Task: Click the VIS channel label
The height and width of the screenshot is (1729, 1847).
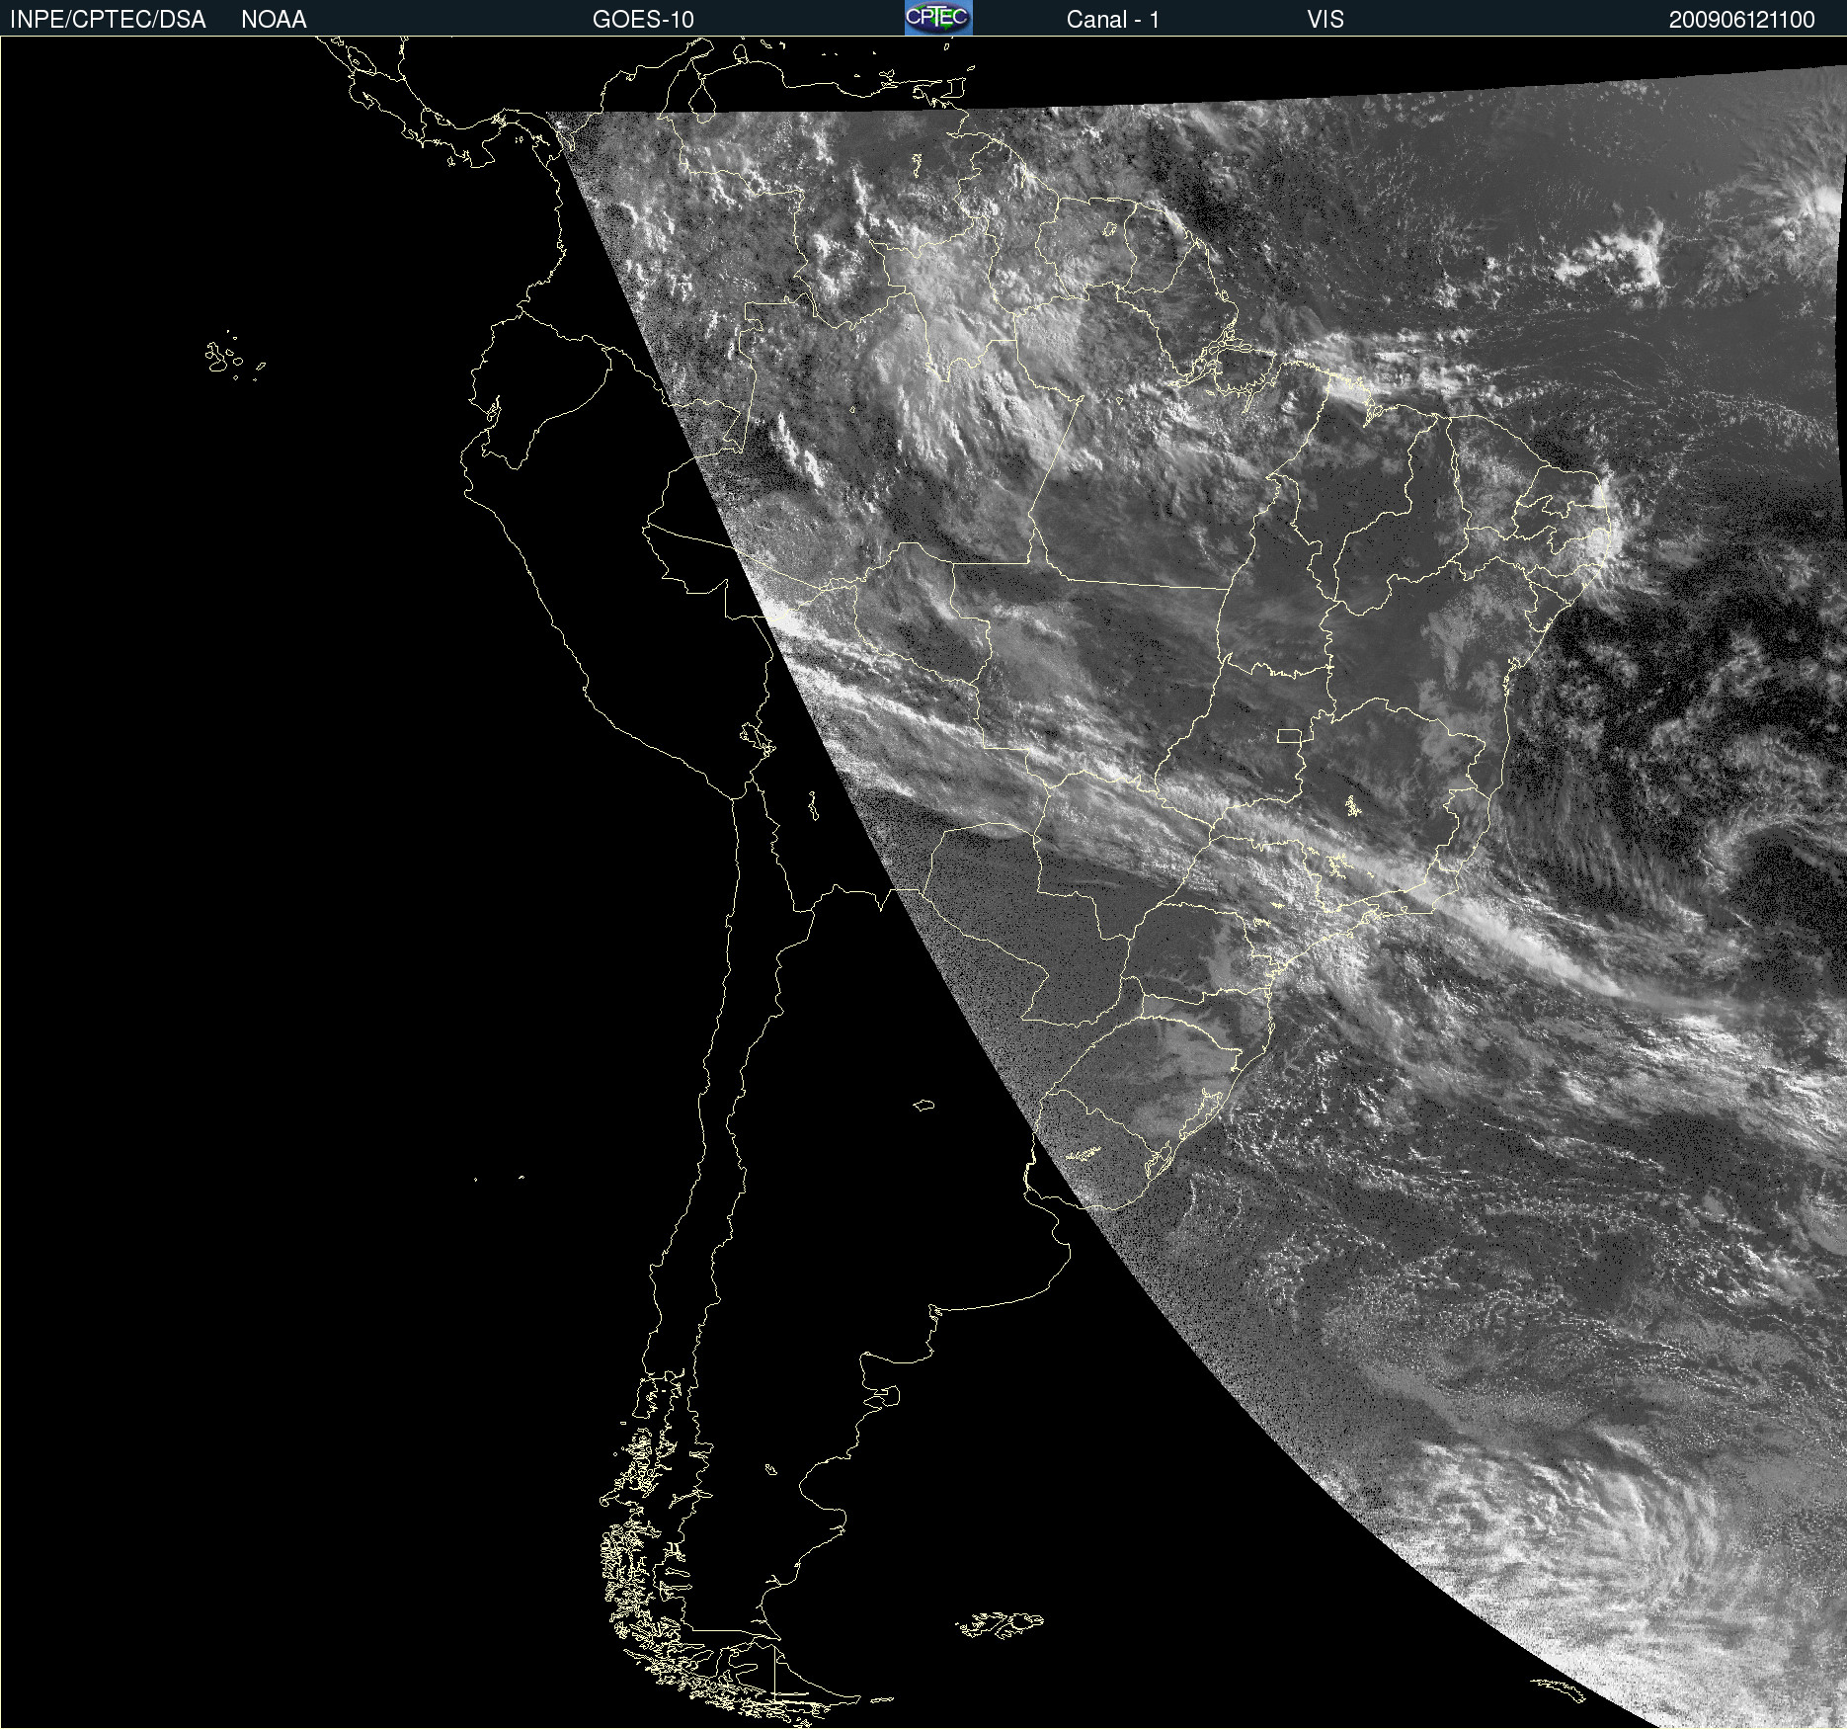Action: 1325,20
